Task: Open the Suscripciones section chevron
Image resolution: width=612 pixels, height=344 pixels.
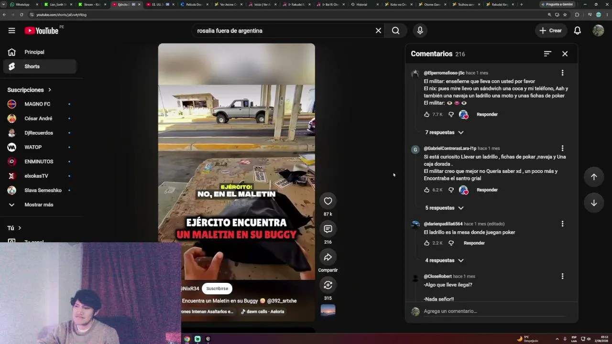Action: click(x=49, y=90)
